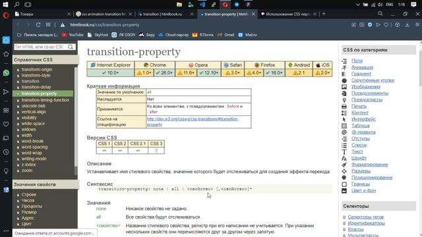This screenshot has height=237, width=422.
Task: Open the Easy Setup menu icon
Action: coord(417,25)
